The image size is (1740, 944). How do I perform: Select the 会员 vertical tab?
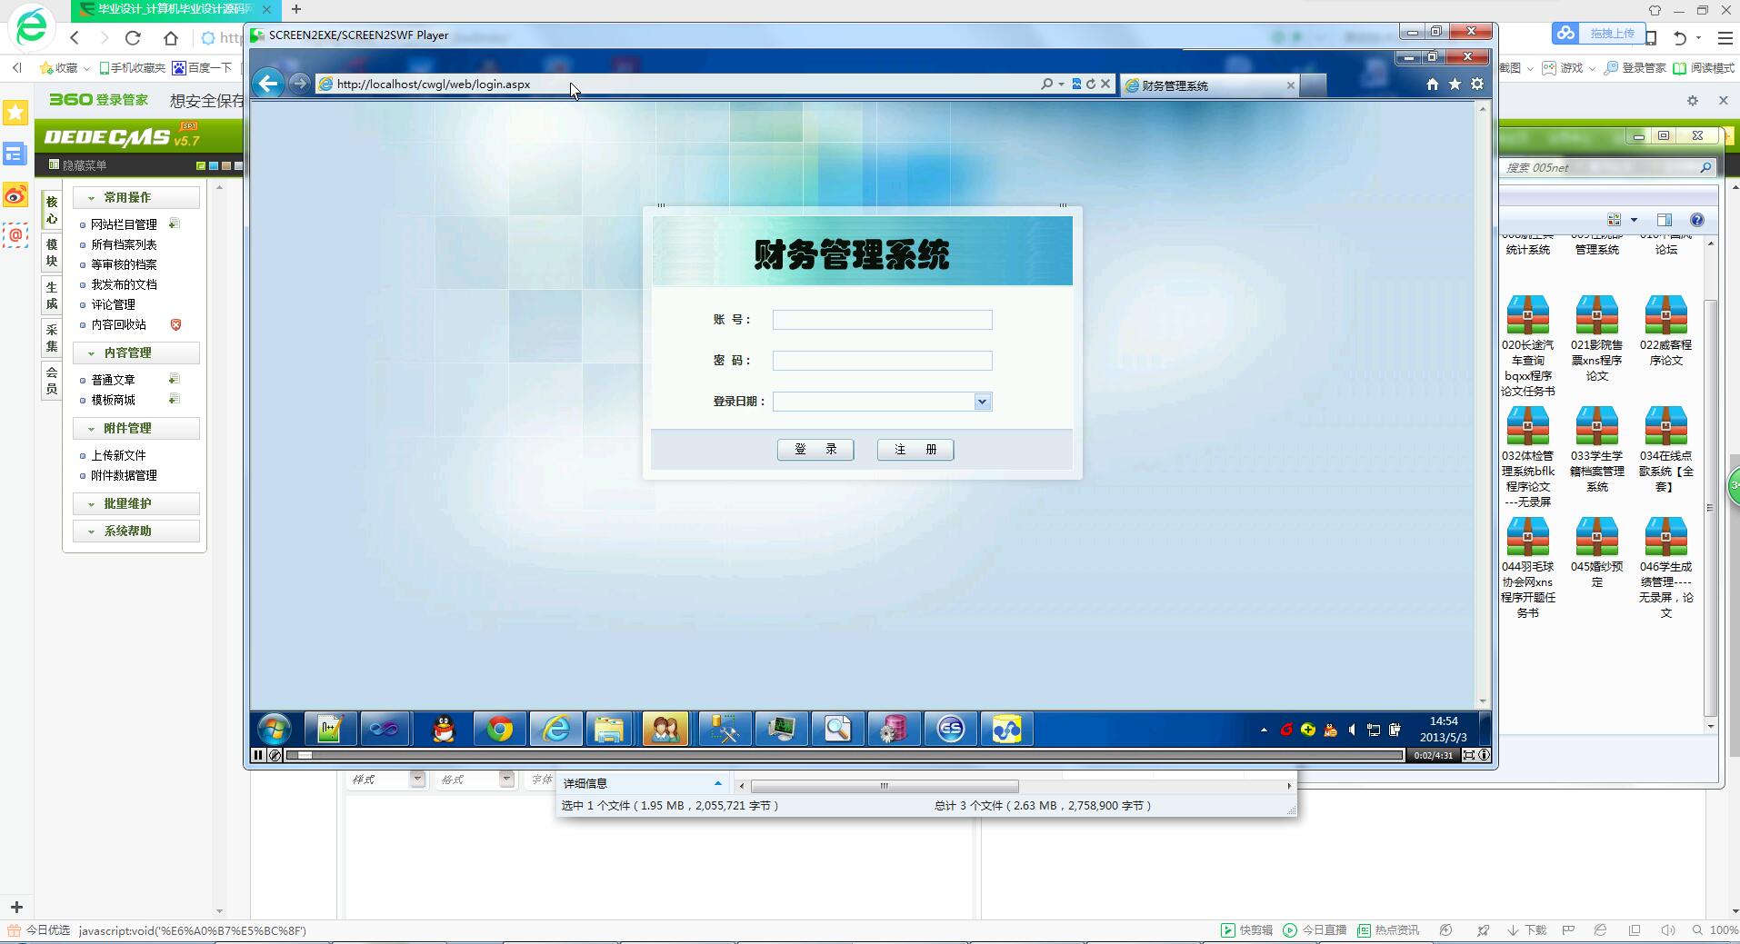coord(52,381)
